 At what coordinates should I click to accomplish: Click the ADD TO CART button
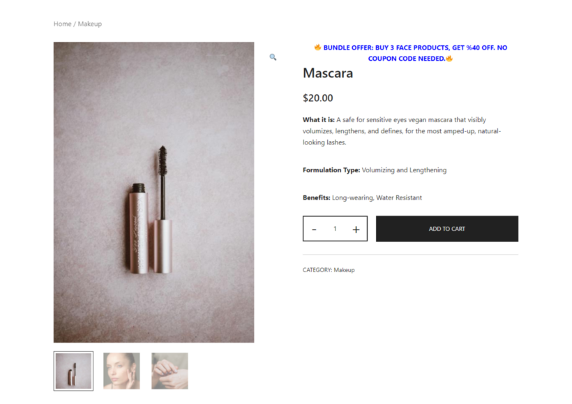pyautogui.click(x=446, y=228)
